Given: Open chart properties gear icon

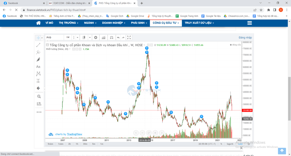Looking at the screenshot, I should 95,38.
